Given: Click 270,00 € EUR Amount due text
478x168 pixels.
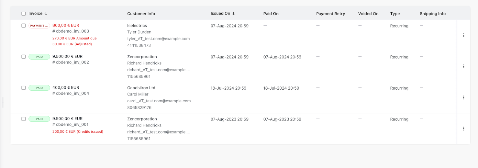Looking at the screenshot, I should pyautogui.click(x=74, y=38).
